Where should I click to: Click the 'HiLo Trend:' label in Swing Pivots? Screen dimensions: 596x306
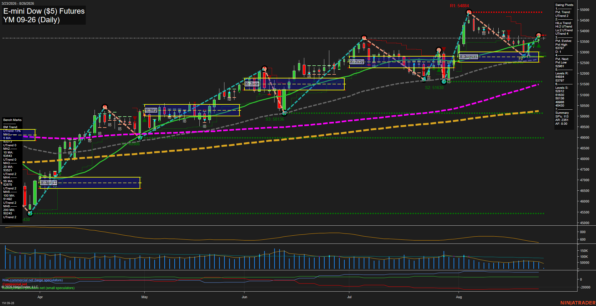coord(563,23)
